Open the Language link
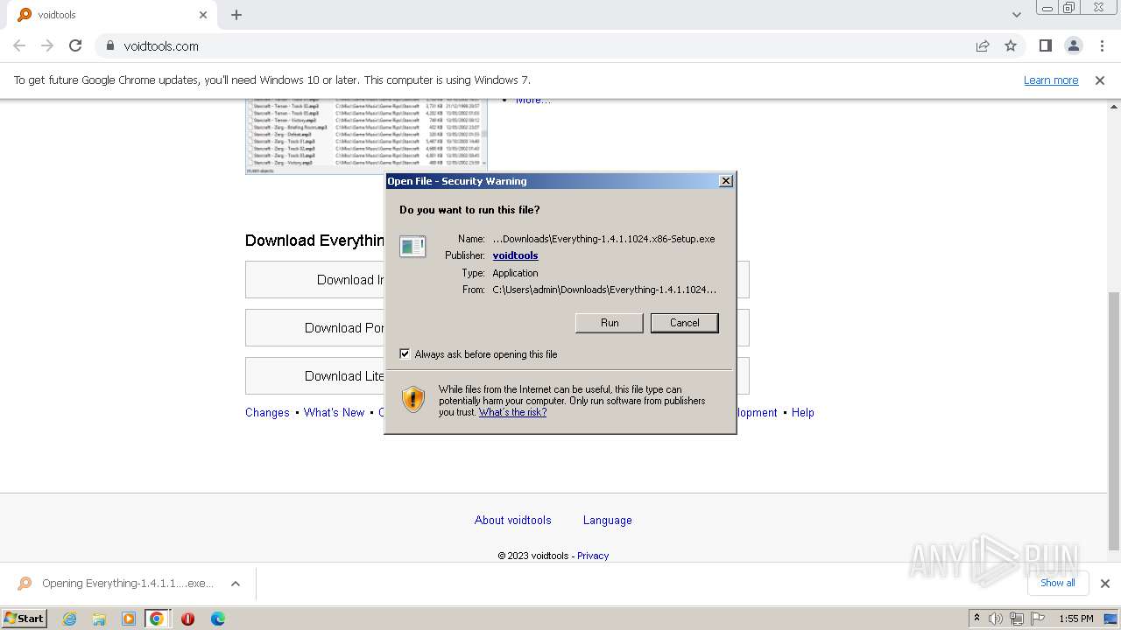This screenshot has width=1121, height=630. tap(608, 520)
